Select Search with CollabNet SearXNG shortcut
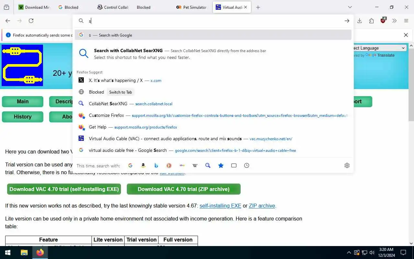Screen dimensions: 414x259 [x=213, y=54]
